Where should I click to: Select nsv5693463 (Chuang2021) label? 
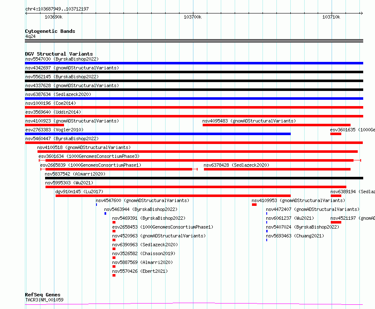click(x=295, y=236)
